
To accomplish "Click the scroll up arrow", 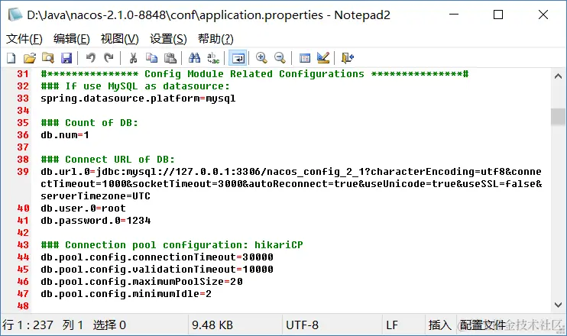I will point(558,76).
